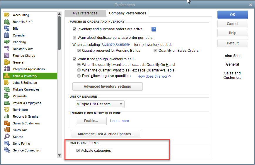Select the Reports & Graphs chart icon

[7, 116]
